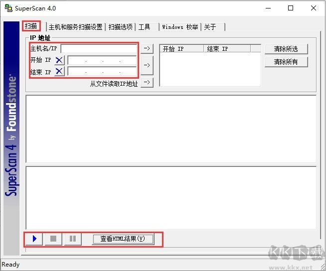Click the 清除所有 button
The height and width of the screenshot is (271, 326).
pos(286,62)
